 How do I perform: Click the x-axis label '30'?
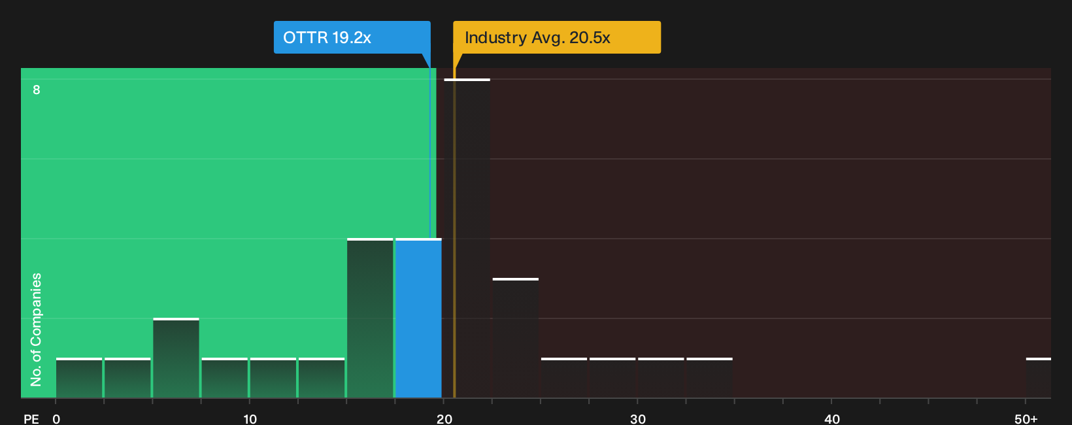click(x=638, y=418)
